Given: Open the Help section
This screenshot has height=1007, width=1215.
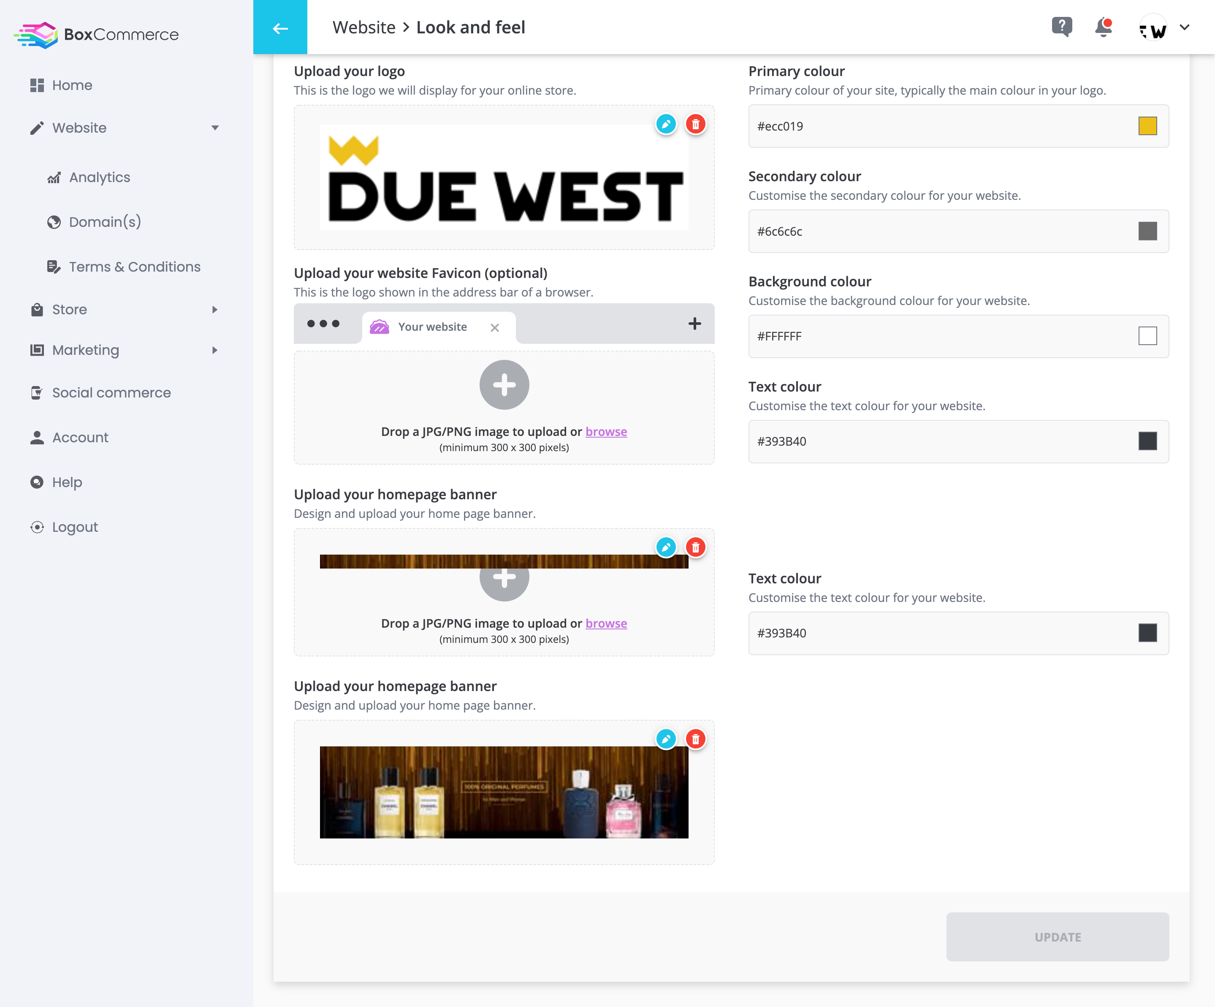Looking at the screenshot, I should [x=67, y=482].
